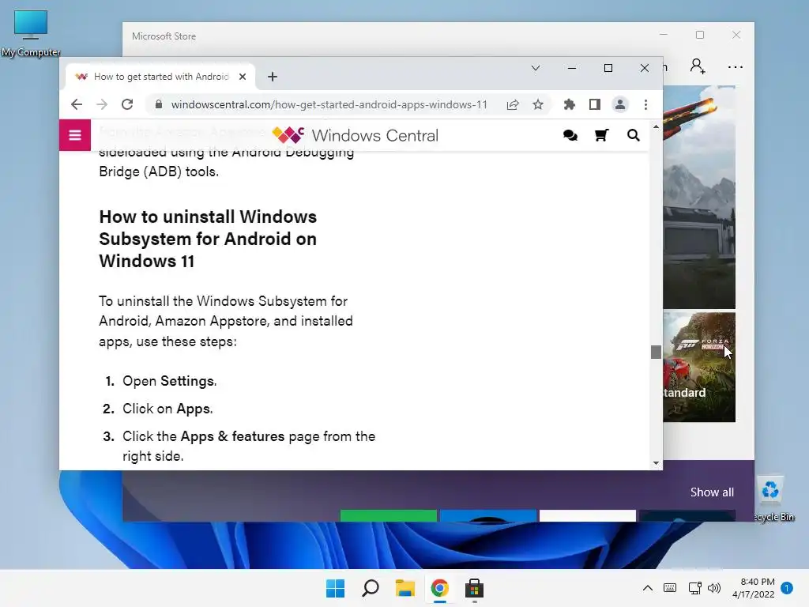809x607 pixels.
Task: Open Windows Central forums chat icon
Action: (570, 135)
